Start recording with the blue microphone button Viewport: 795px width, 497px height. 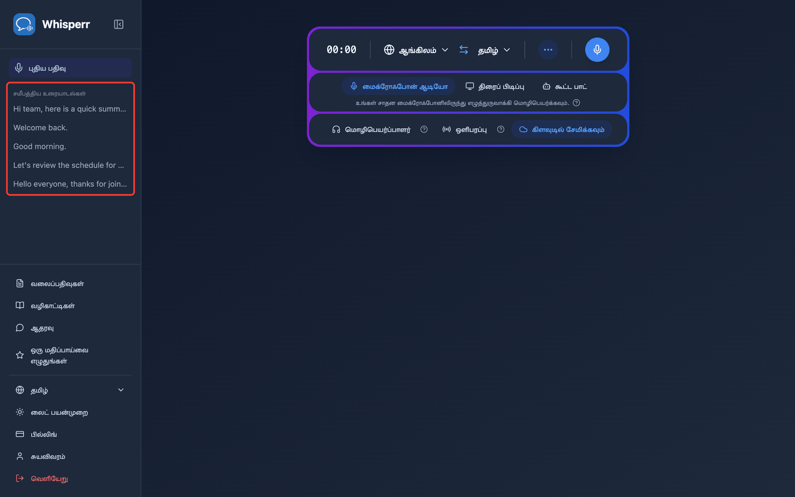[x=597, y=50]
